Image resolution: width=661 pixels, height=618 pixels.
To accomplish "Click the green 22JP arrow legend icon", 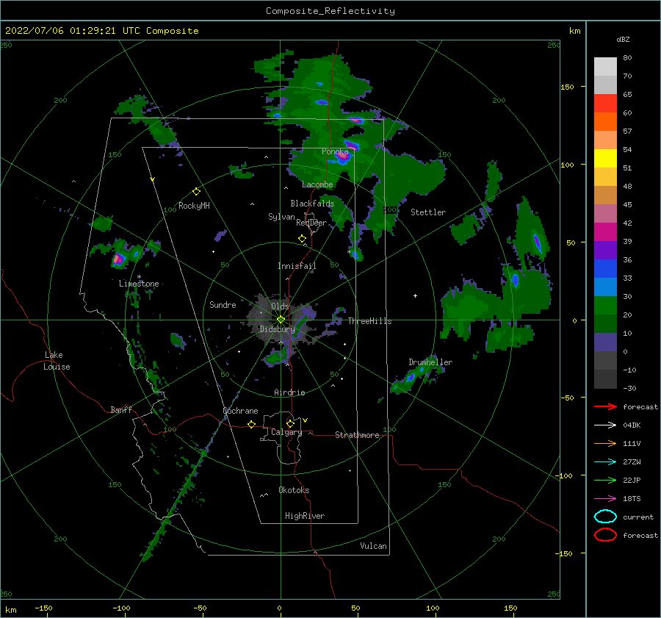I will click(605, 480).
